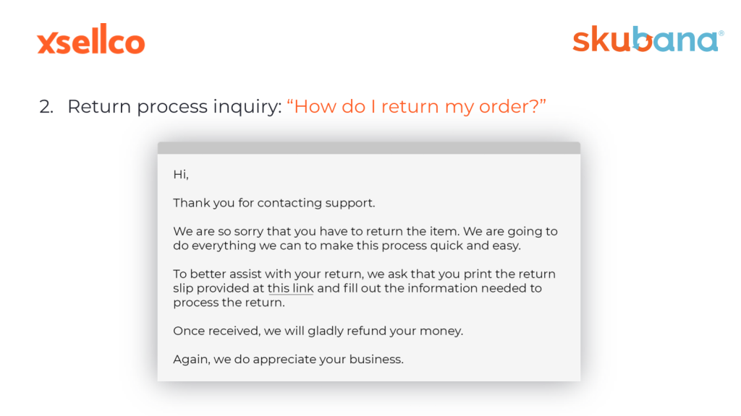Screen dimensions: 741x416
Task: Click the word "order?" in orange heading
Action: point(512,107)
